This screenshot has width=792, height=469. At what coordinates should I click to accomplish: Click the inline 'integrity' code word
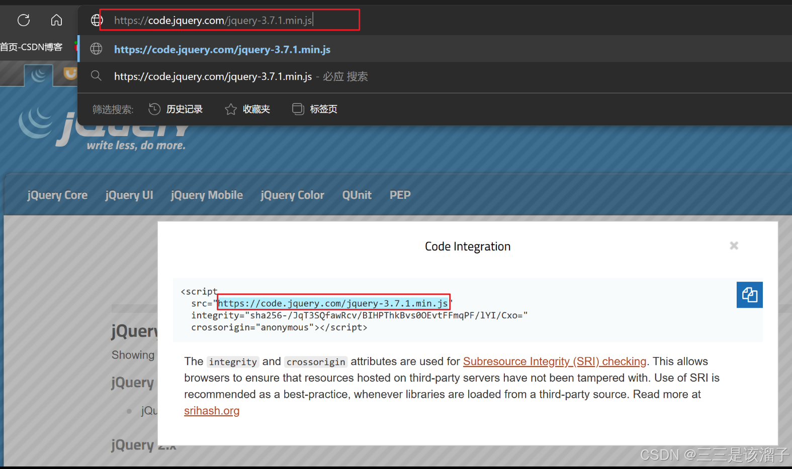[233, 362]
